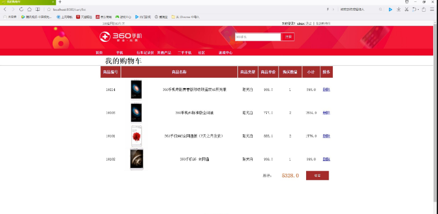The width and height of the screenshot is (438, 214).
Task: Open the 热门影视 bookmark
Action: coord(143,17)
